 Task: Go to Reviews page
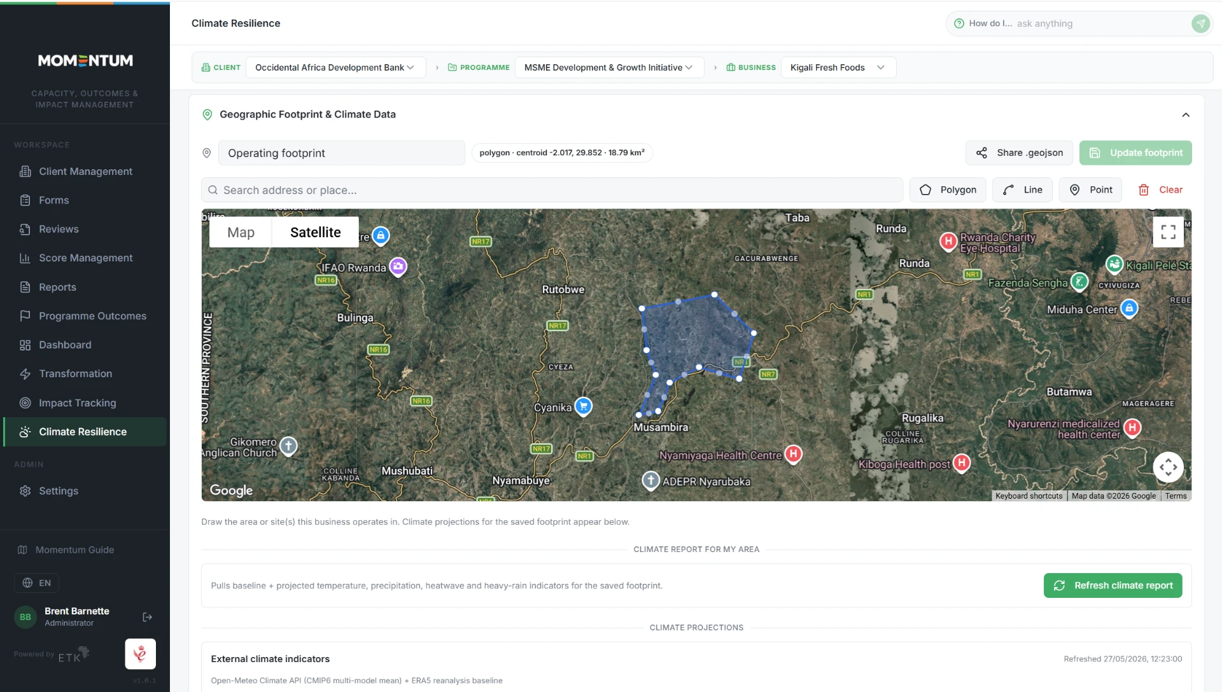click(x=85, y=229)
